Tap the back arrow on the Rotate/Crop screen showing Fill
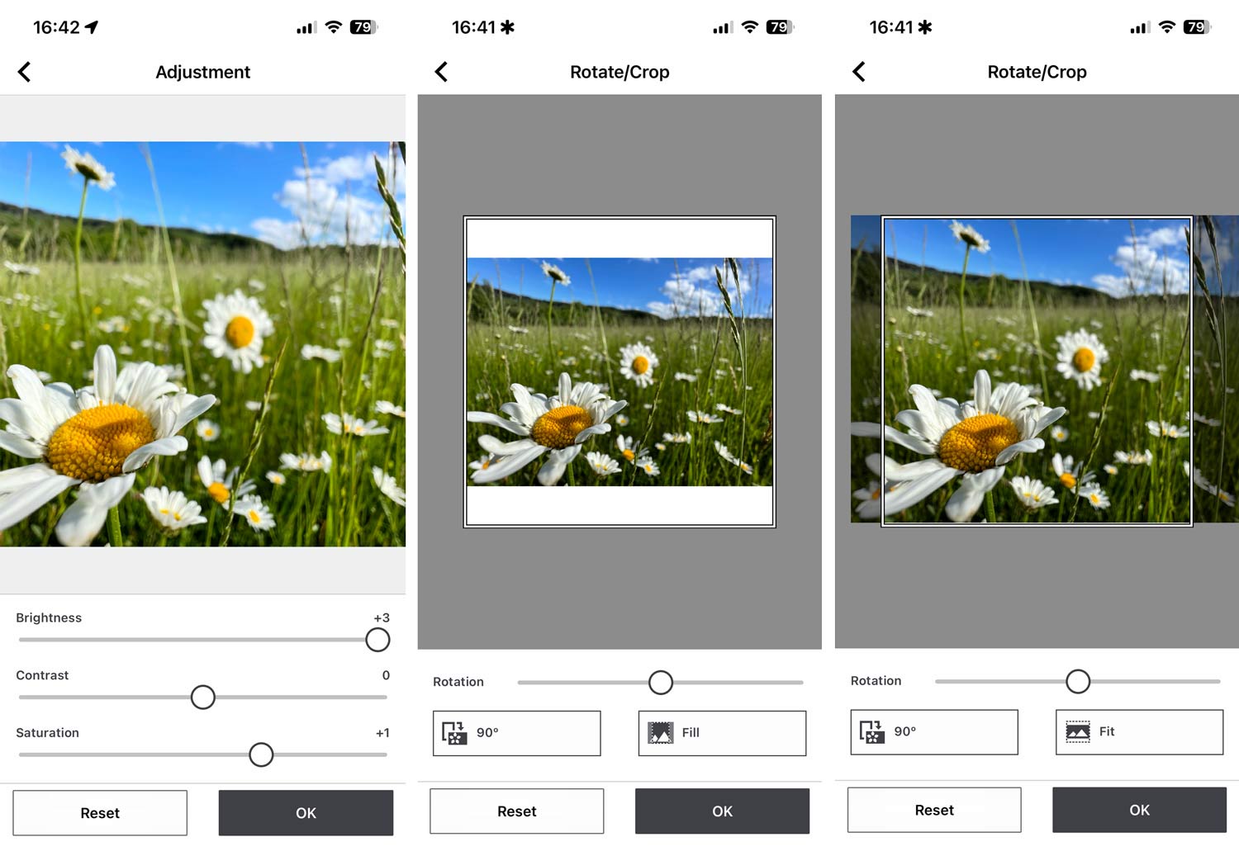Image resolution: width=1239 pixels, height=856 pixels. [442, 72]
